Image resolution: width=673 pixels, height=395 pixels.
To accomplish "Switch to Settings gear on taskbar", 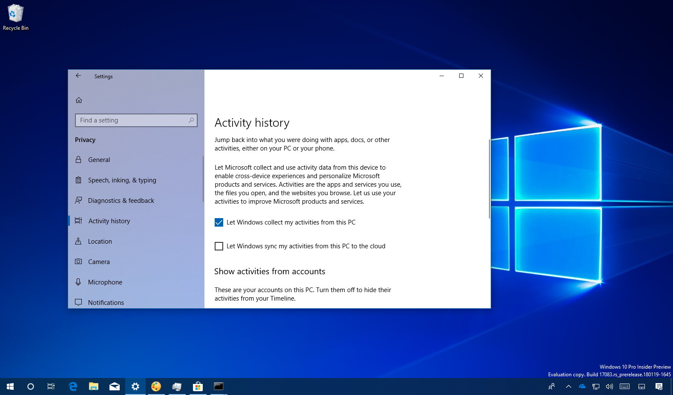I will [135, 386].
